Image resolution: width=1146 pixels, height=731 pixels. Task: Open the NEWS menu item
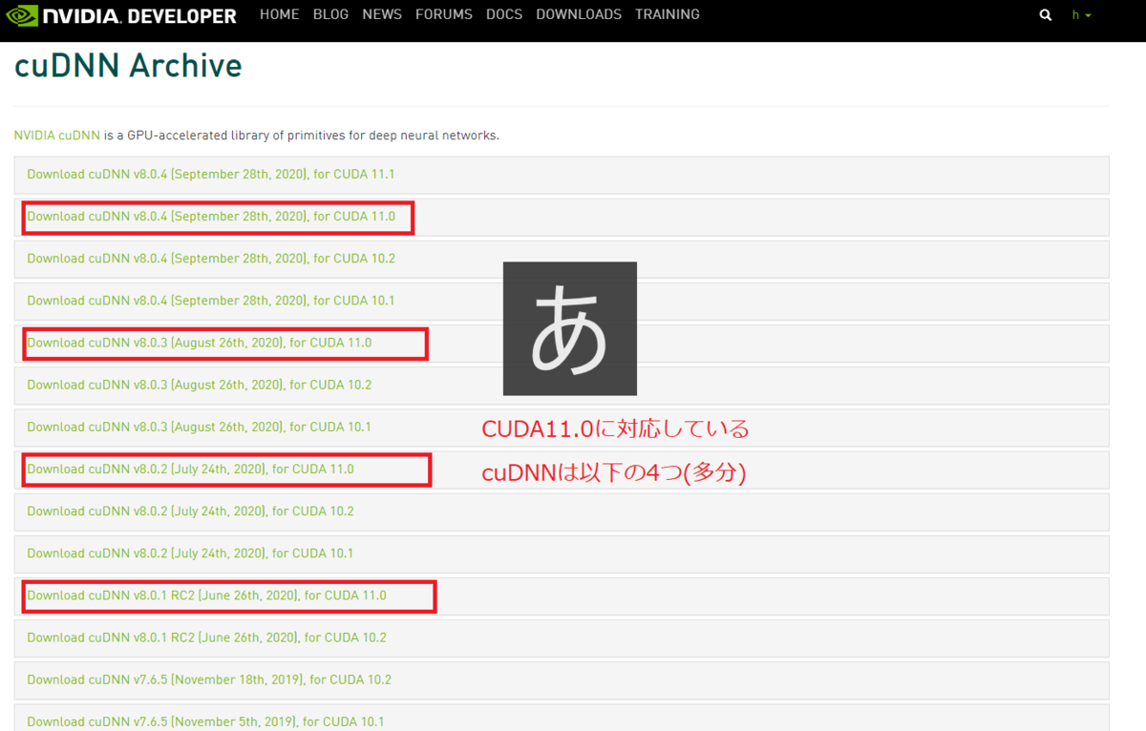click(x=382, y=14)
